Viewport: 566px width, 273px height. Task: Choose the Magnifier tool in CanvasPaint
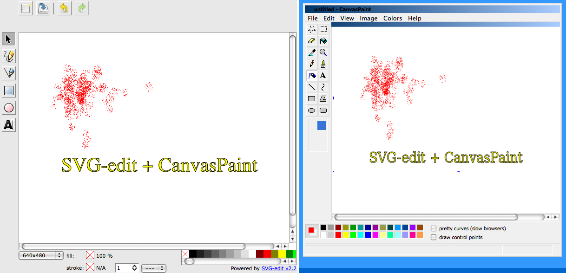(x=323, y=52)
